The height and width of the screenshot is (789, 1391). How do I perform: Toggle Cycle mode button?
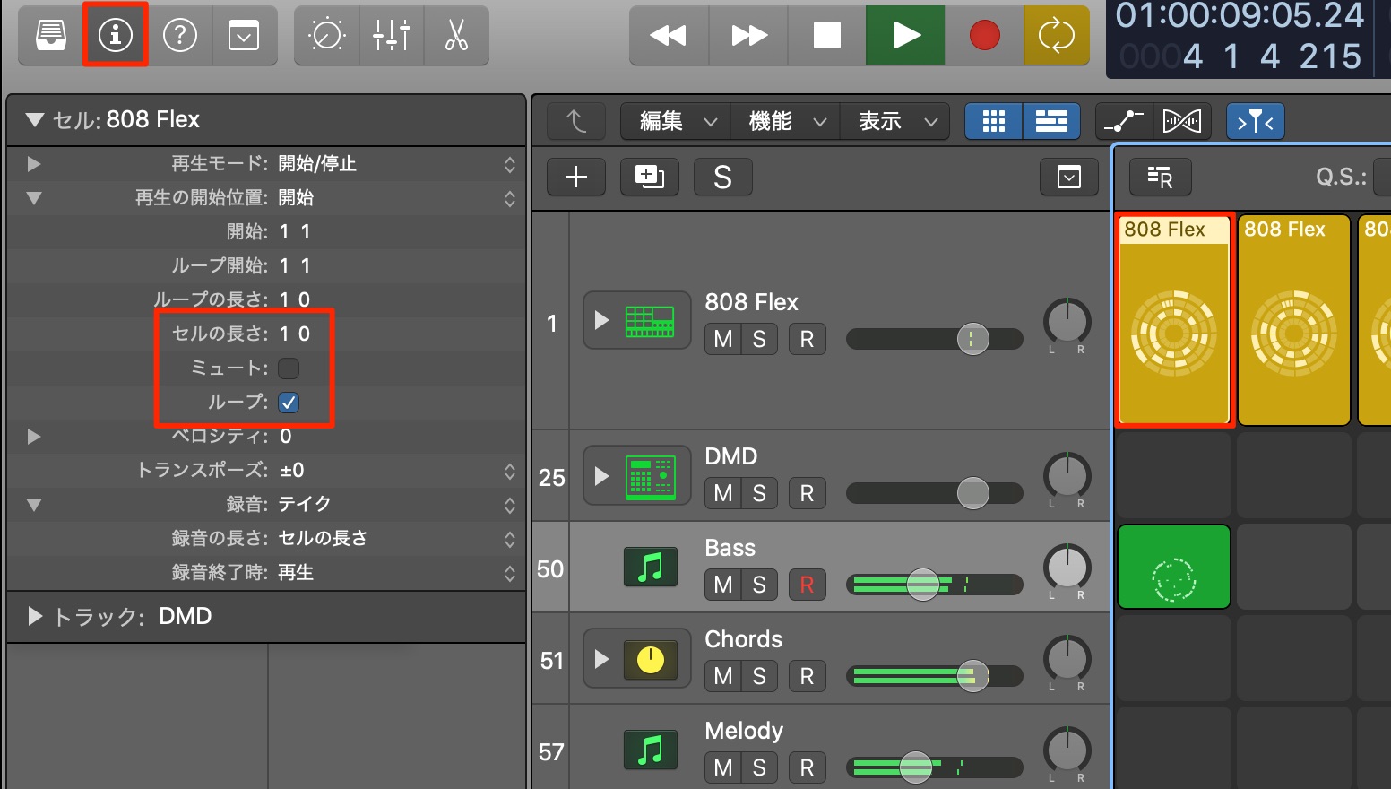tap(1057, 36)
